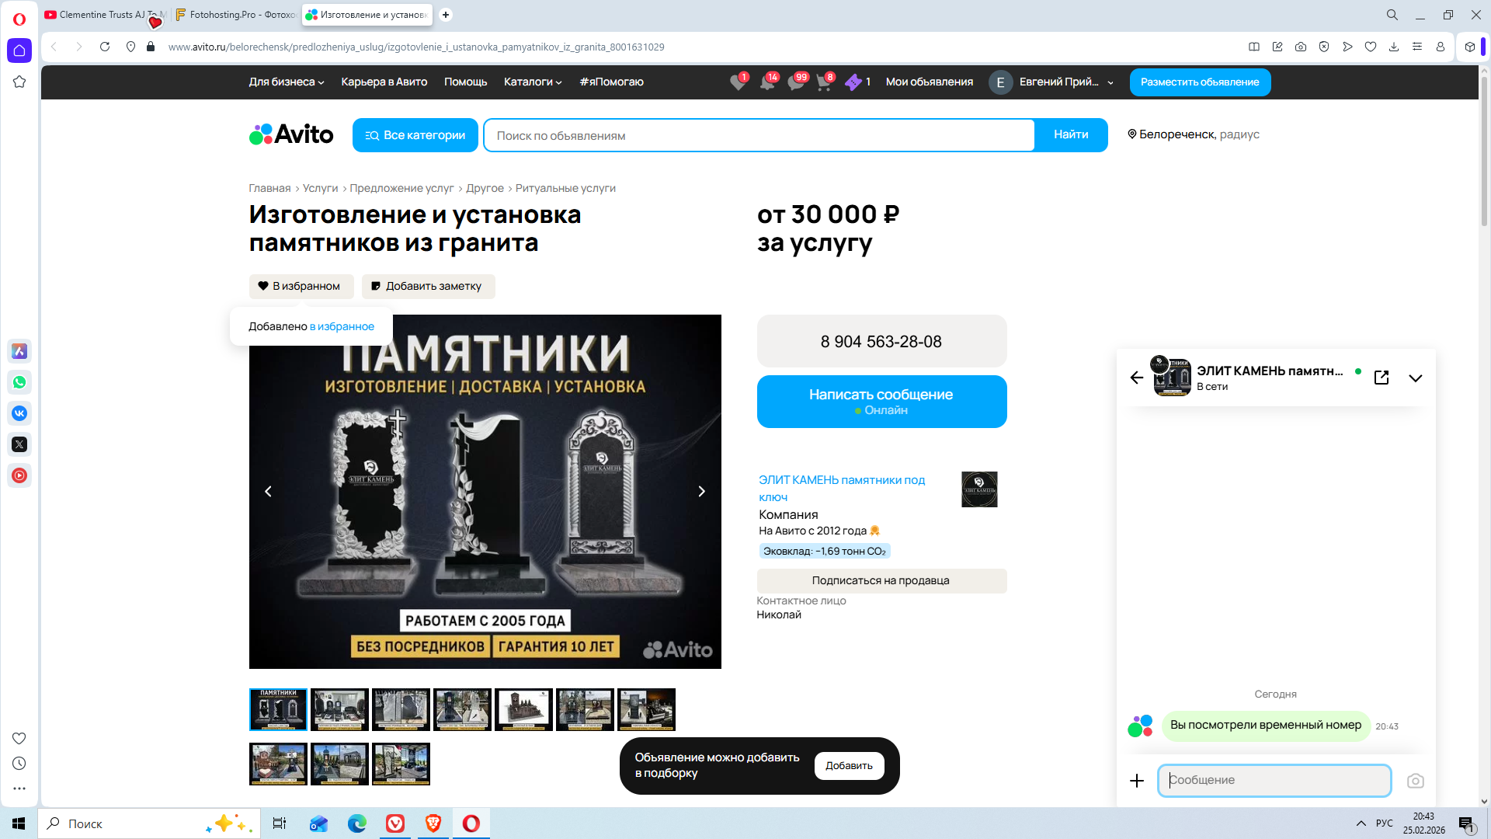Collapse the chat panel with chevron
The image size is (1491, 839).
[x=1416, y=378]
